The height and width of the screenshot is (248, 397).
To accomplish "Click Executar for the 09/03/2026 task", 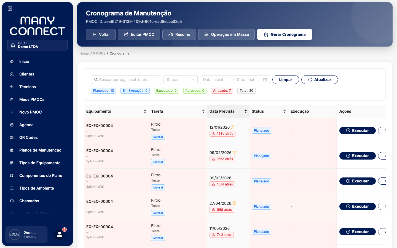I will (x=358, y=181).
